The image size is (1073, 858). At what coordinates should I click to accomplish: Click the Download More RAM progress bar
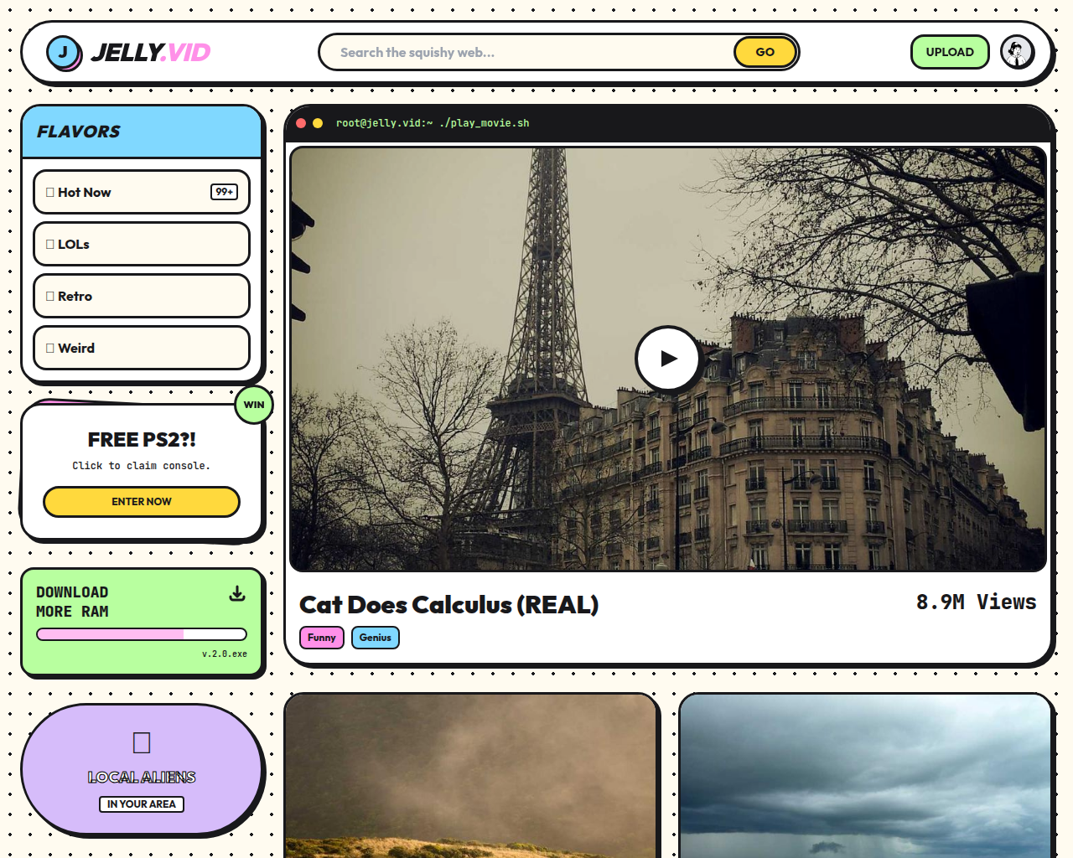[x=141, y=634]
